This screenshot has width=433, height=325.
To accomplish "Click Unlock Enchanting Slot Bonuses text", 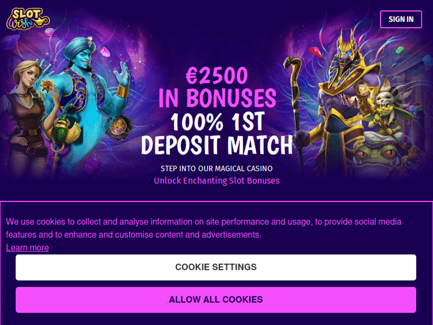I will (216, 181).
